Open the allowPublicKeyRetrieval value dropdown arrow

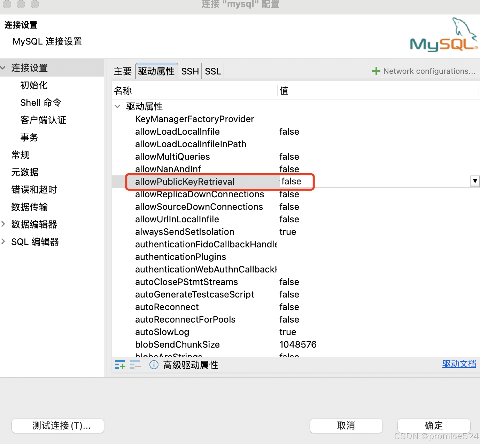475,181
